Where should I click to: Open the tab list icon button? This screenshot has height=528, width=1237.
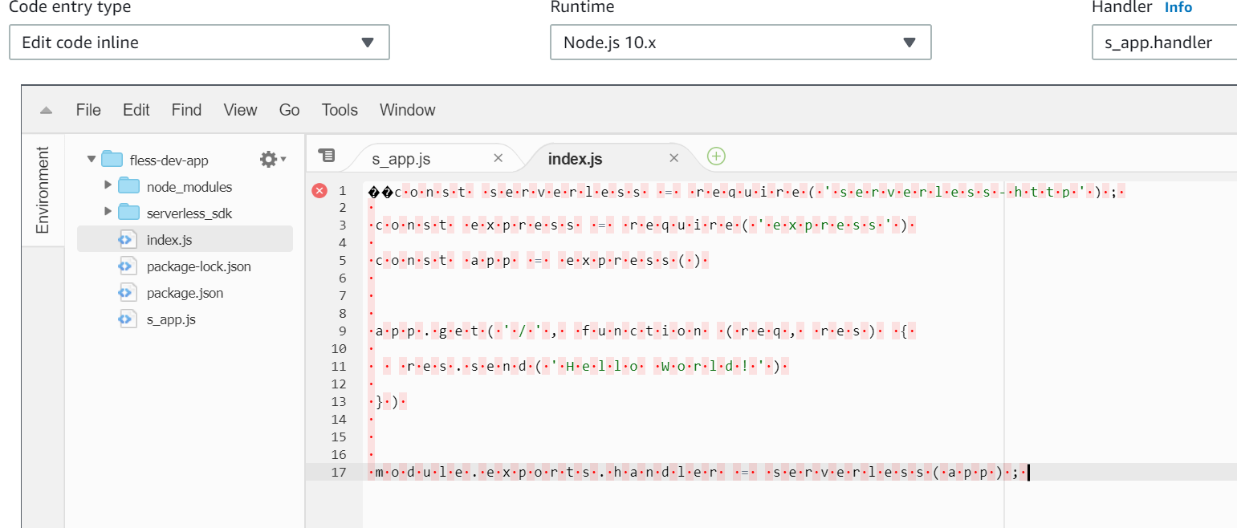coord(326,155)
